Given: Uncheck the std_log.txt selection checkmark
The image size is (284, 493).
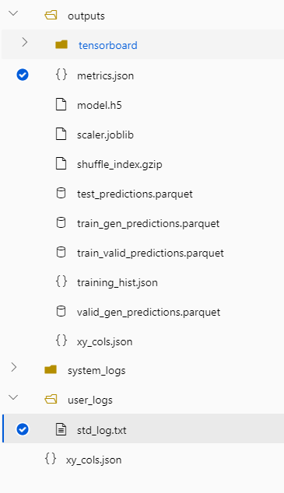Looking at the screenshot, I should (x=23, y=430).
